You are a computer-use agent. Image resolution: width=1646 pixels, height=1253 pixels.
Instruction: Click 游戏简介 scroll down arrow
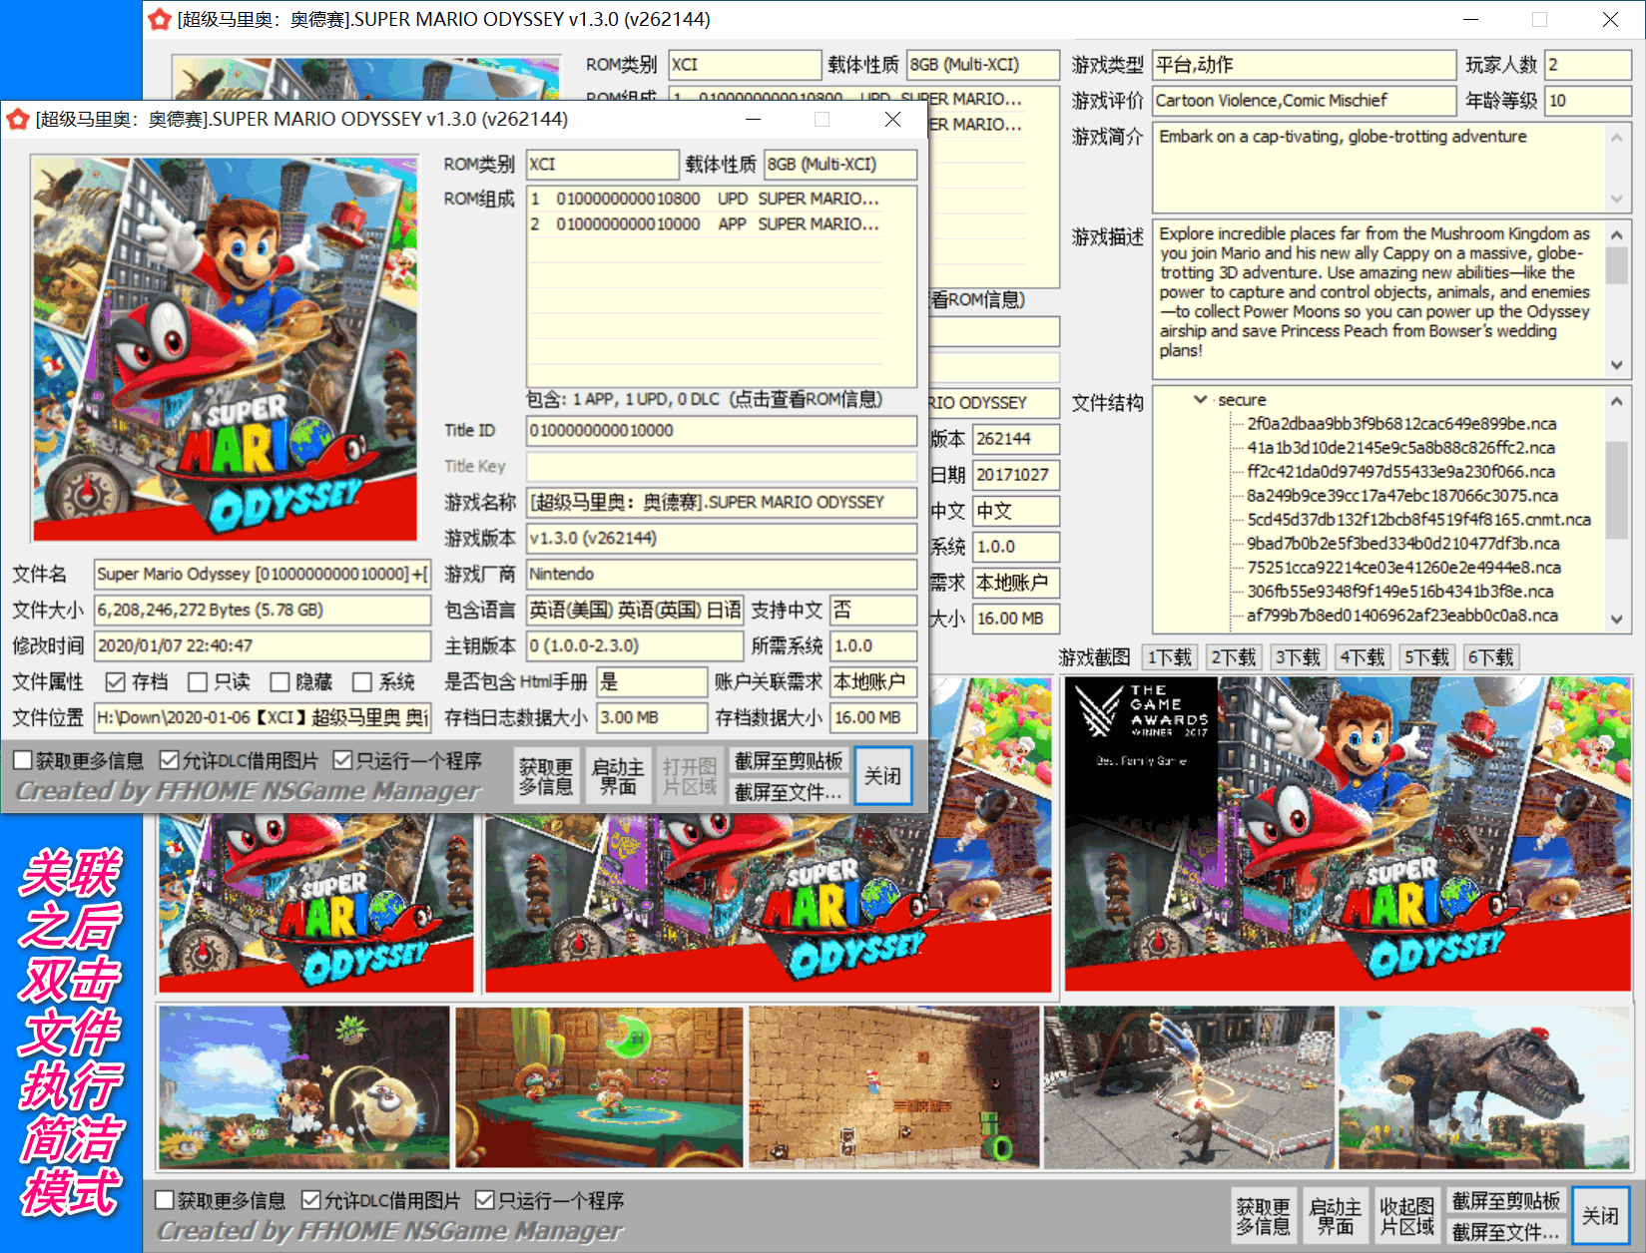pyautogui.click(x=1617, y=200)
